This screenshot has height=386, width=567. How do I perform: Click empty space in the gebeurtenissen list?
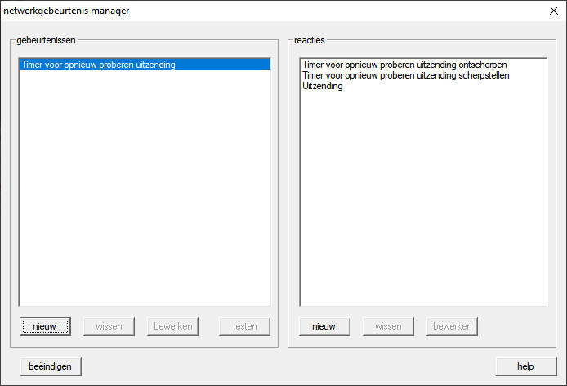pos(144,196)
